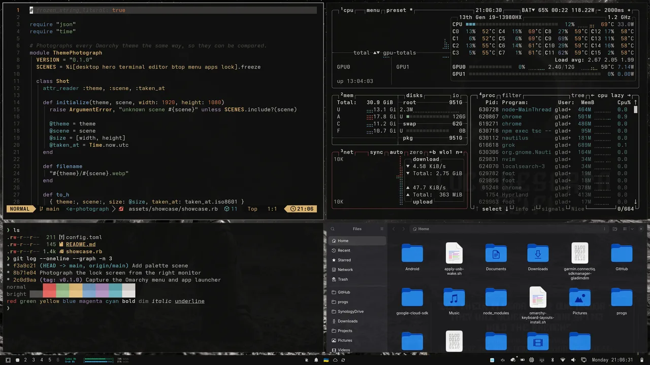Switch to workspace 3 in the bar
The image size is (650, 365).
(34, 360)
